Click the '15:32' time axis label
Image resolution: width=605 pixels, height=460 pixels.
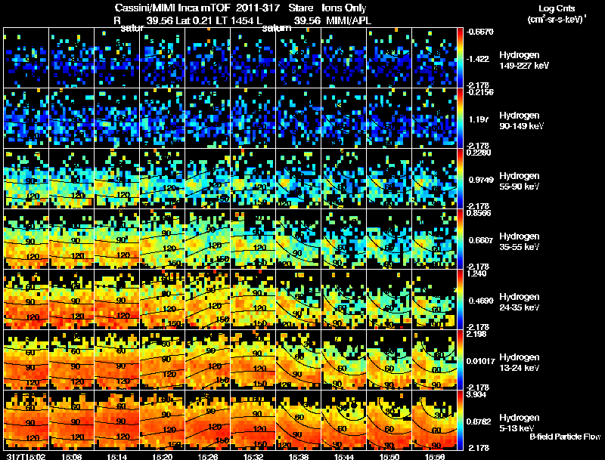pyautogui.click(x=253, y=456)
